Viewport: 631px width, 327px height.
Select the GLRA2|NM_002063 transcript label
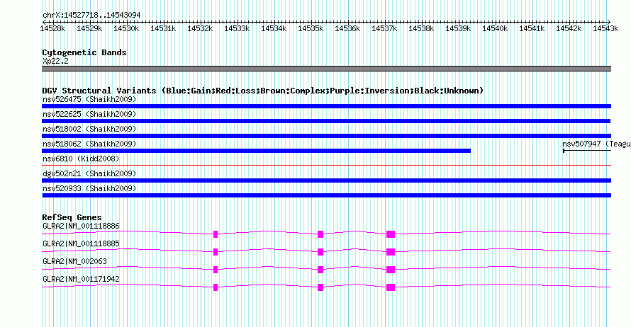tap(74, 261)
